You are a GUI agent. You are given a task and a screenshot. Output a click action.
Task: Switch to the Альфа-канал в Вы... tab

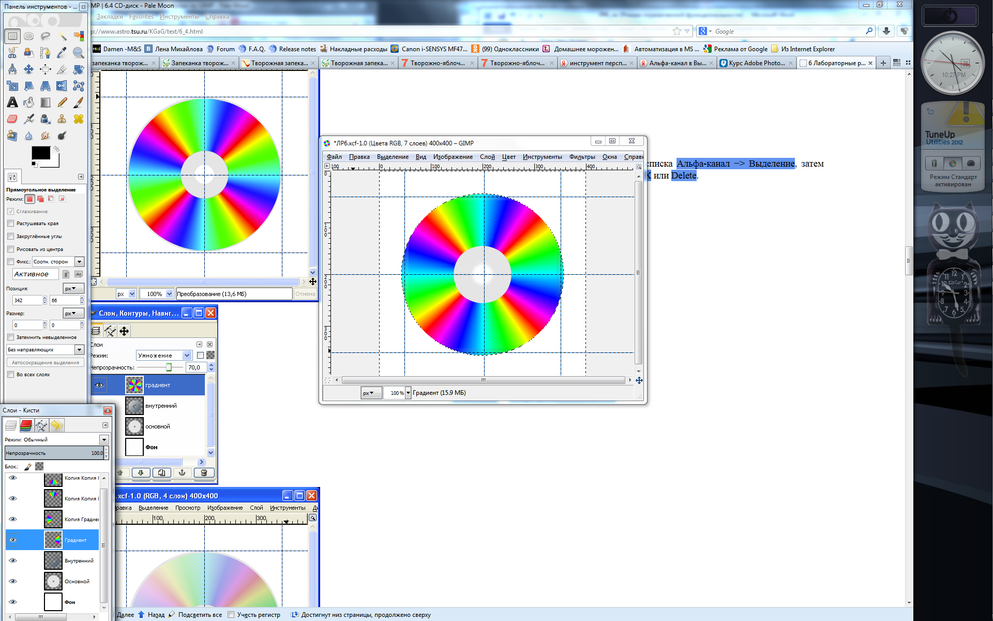coord(677,63)
